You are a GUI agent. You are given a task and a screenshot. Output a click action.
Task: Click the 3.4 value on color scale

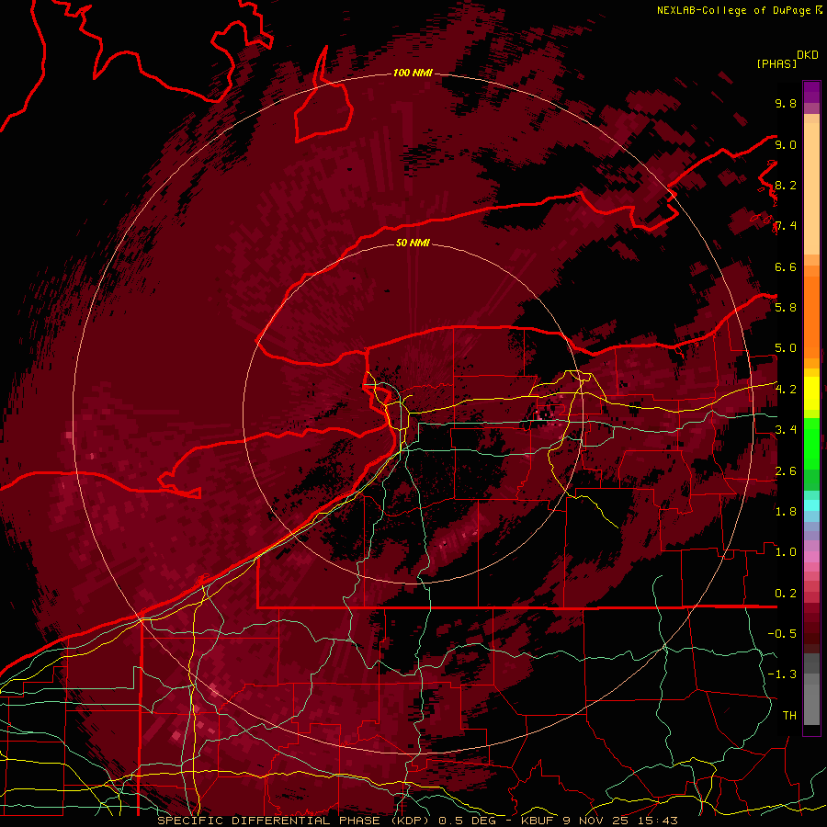pos(786,429)
